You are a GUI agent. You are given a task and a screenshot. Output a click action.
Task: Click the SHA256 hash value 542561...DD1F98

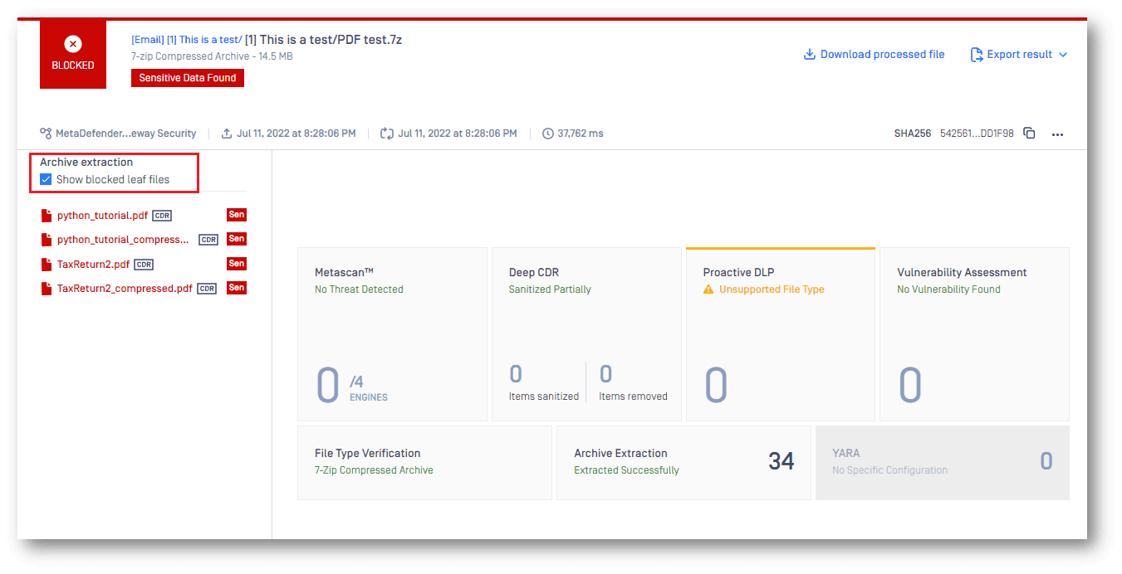pyautogui.click(x=977, y=134)
